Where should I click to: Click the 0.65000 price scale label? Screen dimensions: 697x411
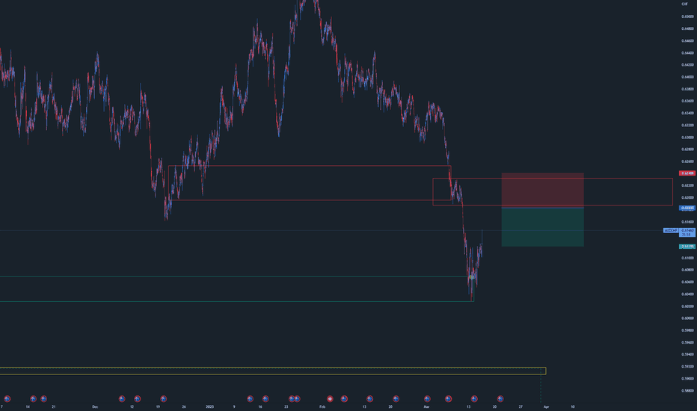click(687, 16)
